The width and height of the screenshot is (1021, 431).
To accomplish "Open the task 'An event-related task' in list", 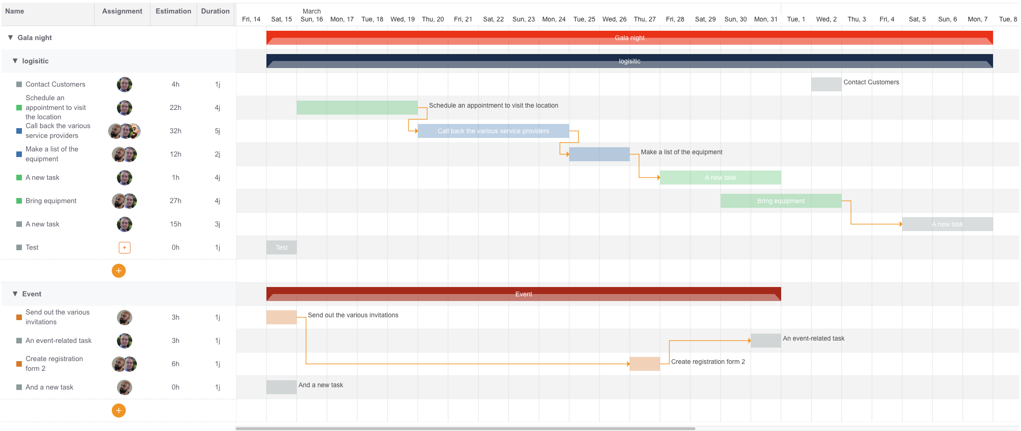I will point(59,341).
